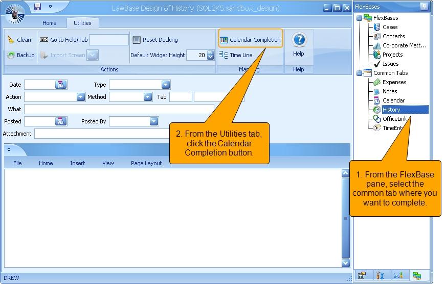Image resolution: width=446 pixels, height=284 pixels.
Task: Open the editor Insert tab
Action: (x=77, y=163)
